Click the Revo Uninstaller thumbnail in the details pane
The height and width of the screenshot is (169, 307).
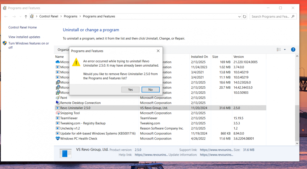click(x=65, y=153)
